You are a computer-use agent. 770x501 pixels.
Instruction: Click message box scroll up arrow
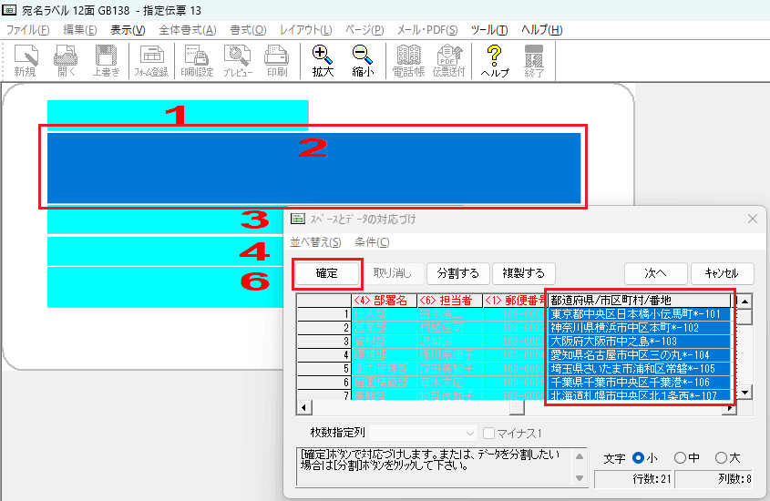pos(580,456)
